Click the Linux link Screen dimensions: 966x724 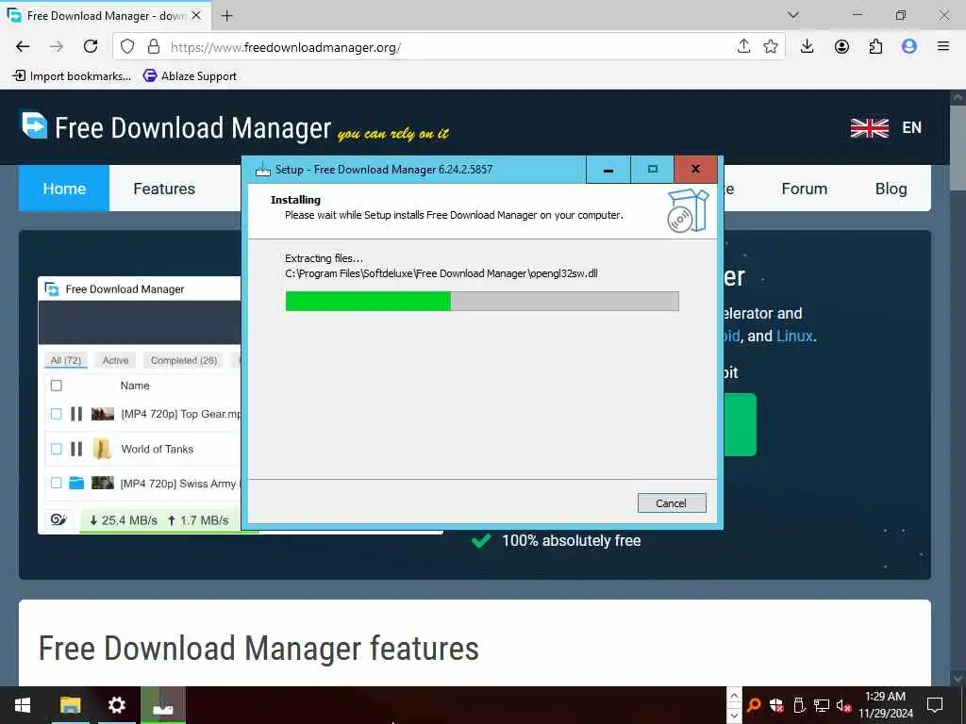click(794, 337)
